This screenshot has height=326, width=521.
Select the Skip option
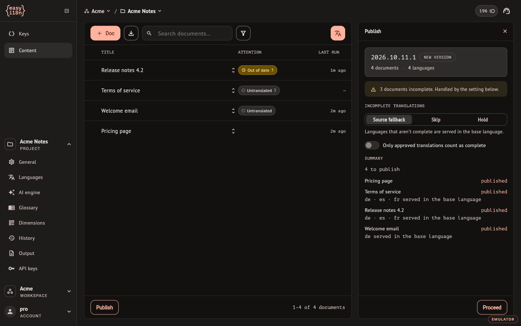coord(436,120)
